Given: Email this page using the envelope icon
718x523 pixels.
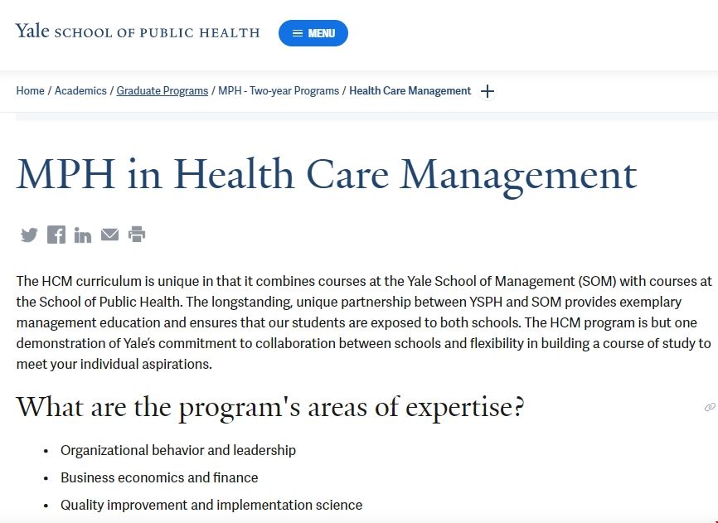Looking at the screenshot, I should point(109,235).
